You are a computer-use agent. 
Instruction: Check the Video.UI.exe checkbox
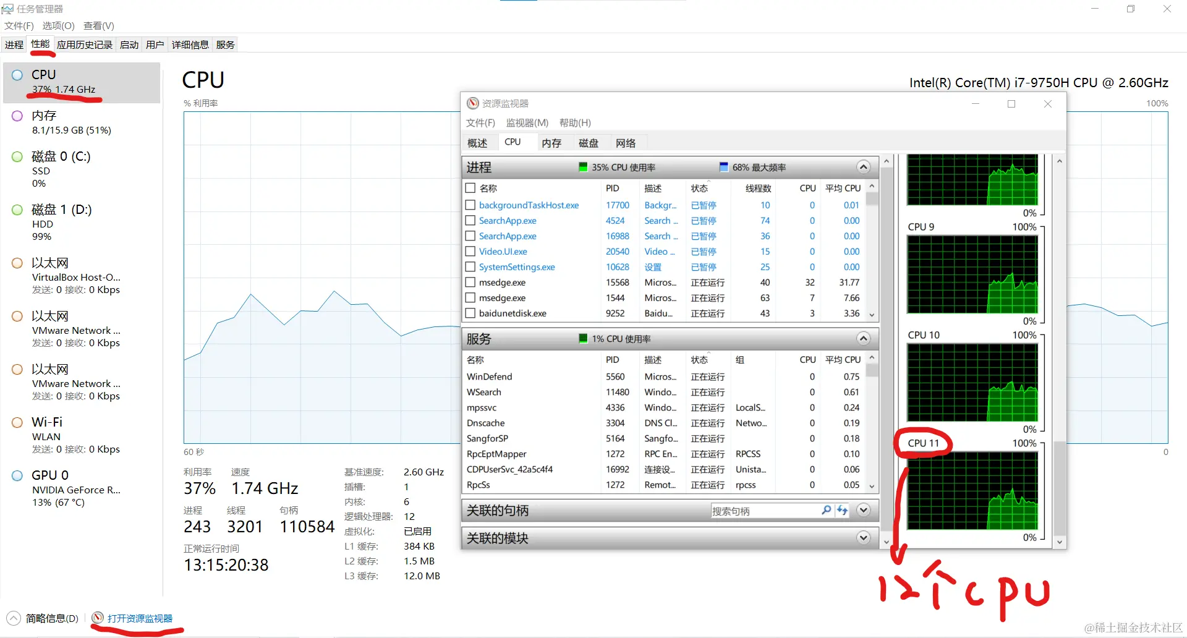point(470,251)
